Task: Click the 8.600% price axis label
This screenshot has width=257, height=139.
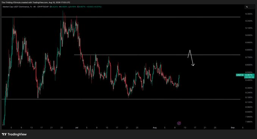Action: click(249, 65)
